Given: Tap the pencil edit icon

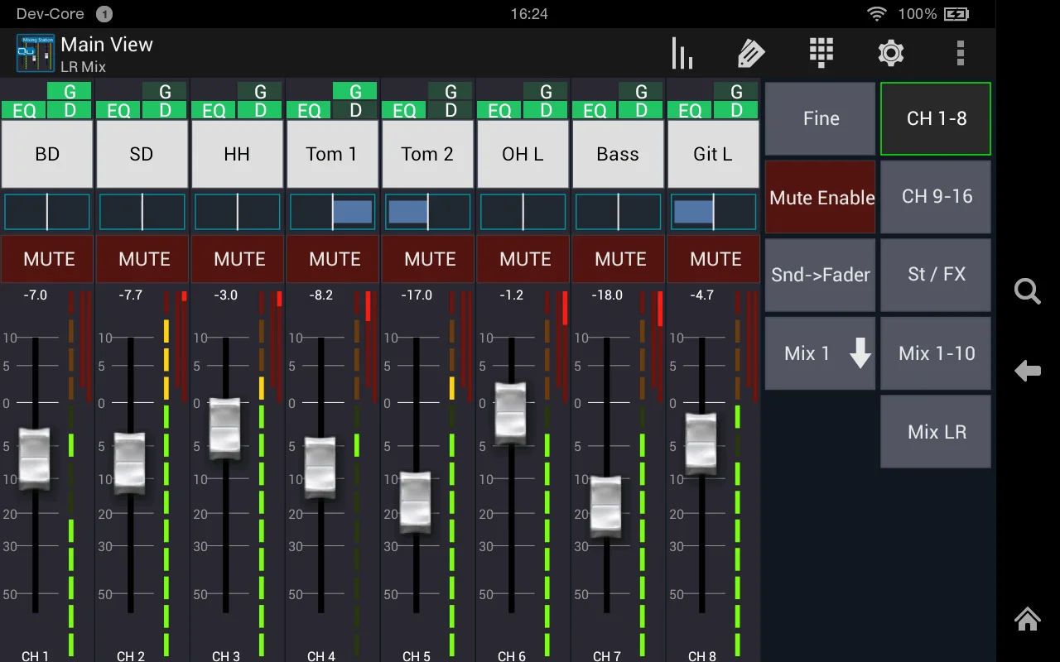Looking at the screenshot, I should pos(750,54).
